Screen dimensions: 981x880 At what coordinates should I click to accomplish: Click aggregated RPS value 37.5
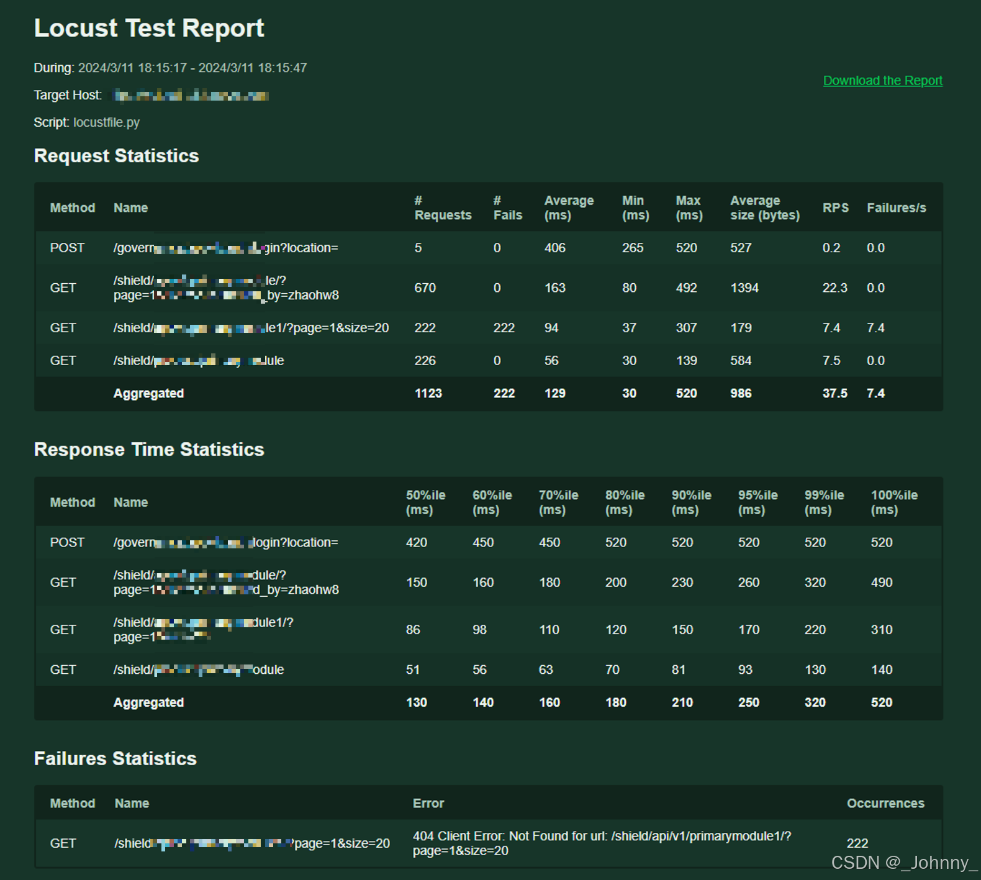click(834, 394)
